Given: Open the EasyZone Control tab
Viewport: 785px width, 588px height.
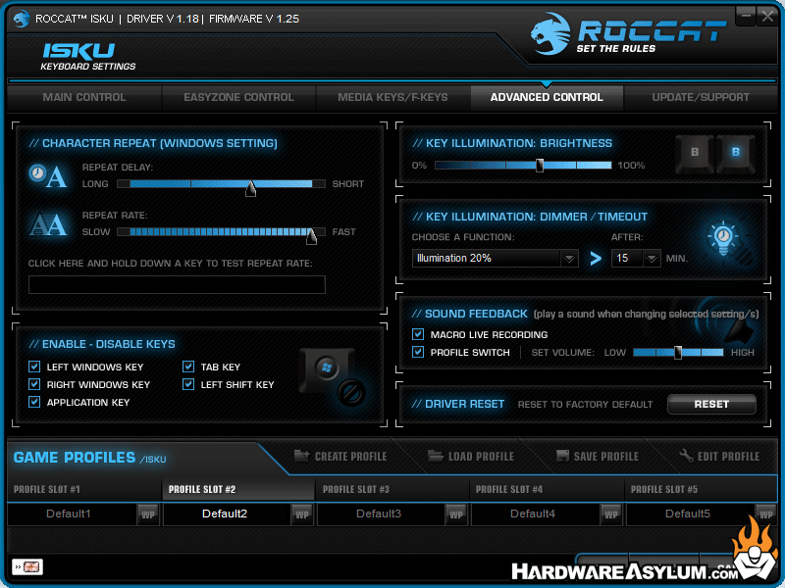Looking at the screenshot, I should click(238, 97).
